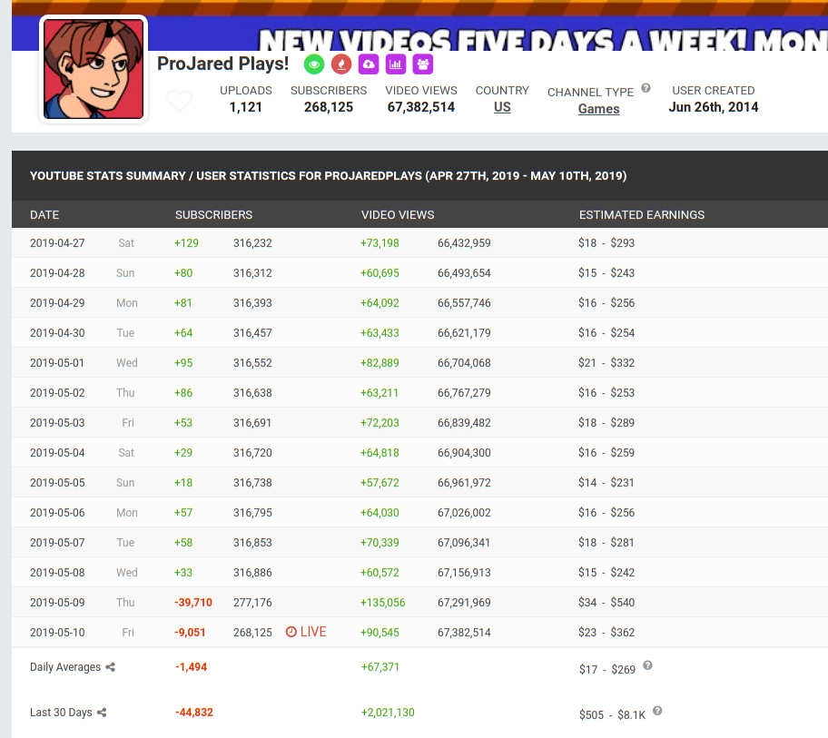Select the $21 - $332 earnings cell
The height and width of the screenshot is (738, 828).
606,363
